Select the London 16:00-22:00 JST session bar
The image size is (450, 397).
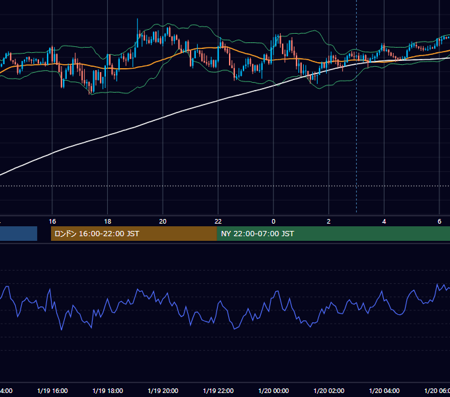134,234
